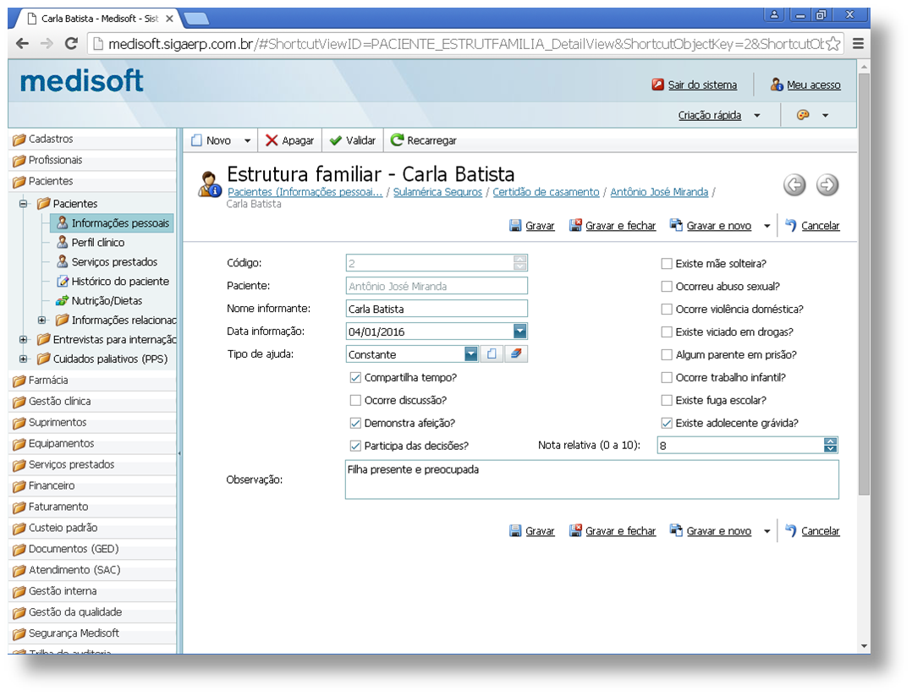
Task: Go to the previous record arrow
Action: 794,184
